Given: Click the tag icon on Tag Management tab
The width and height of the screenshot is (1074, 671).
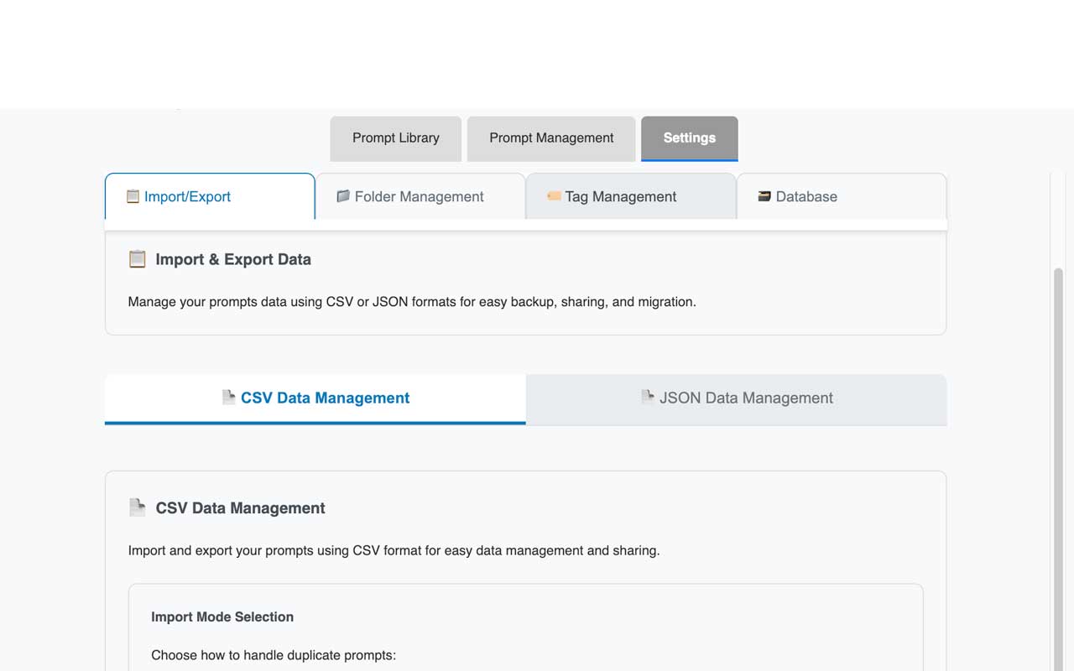Looking at the screenshot, I should pos(554,196).
